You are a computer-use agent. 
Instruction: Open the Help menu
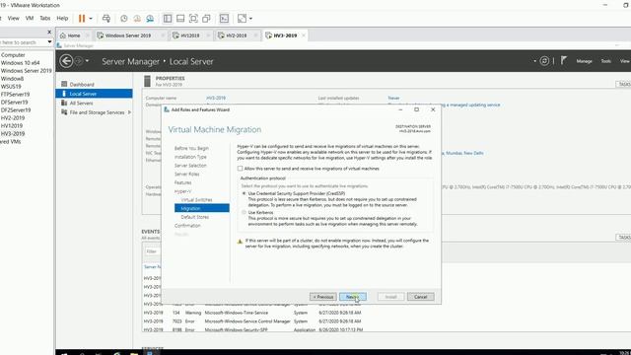tap(62, 18)
